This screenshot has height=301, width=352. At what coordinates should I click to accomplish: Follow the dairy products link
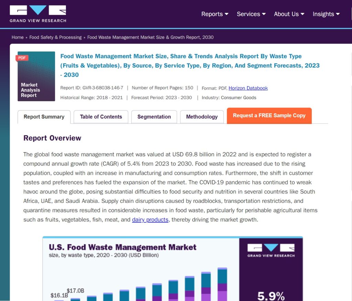[150, 220]
